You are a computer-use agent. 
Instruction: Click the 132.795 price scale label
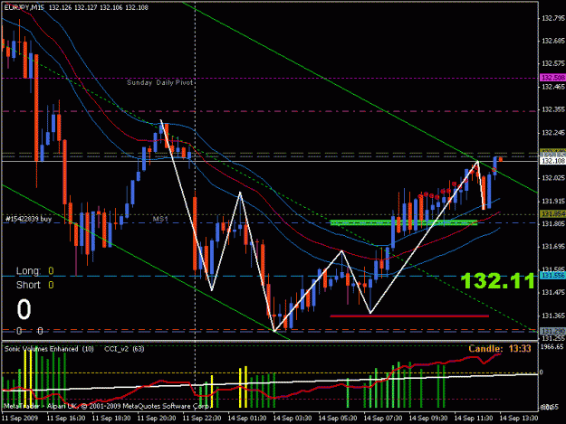click(553, 18)
